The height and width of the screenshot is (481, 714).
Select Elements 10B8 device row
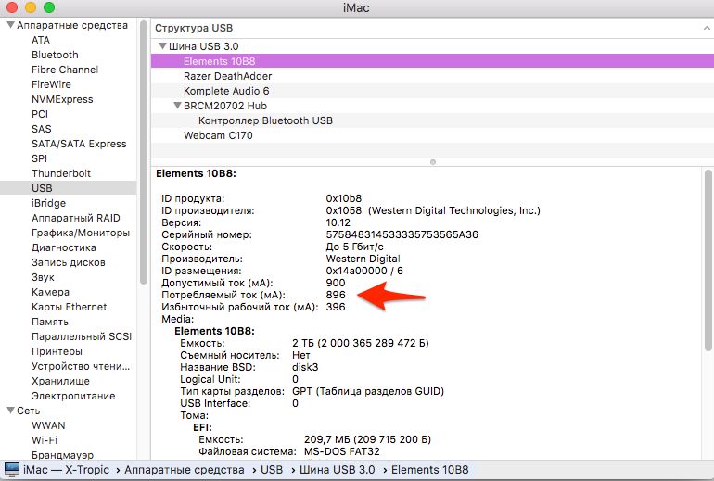click(x=433, y=61)
